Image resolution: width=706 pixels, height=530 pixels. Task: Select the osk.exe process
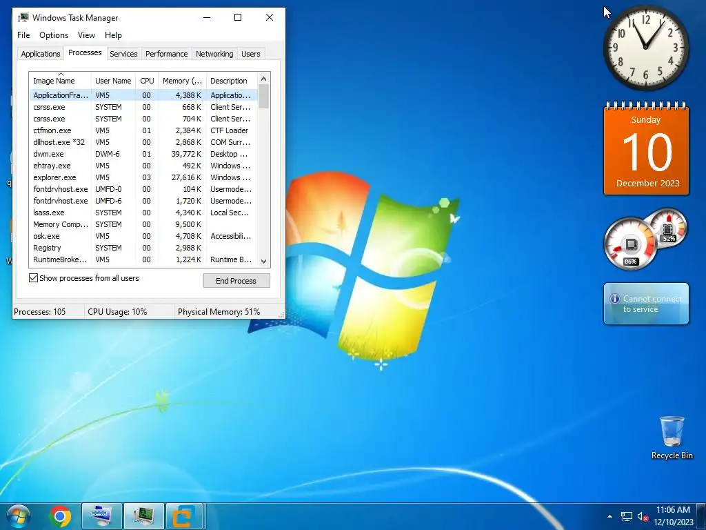coord(143,236)
